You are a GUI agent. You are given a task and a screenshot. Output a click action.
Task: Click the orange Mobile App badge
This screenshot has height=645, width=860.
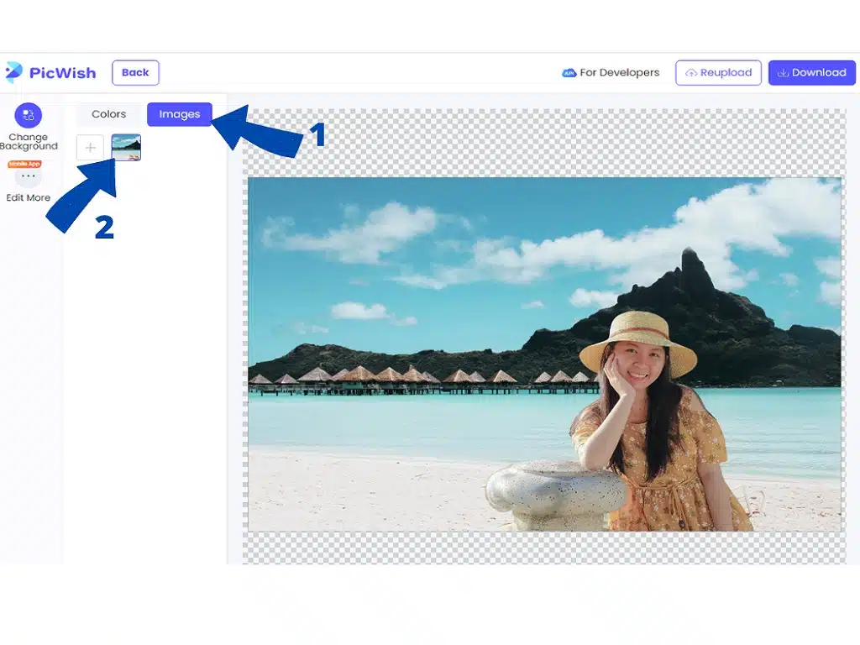pyautogui.click(x=26, y=165)
